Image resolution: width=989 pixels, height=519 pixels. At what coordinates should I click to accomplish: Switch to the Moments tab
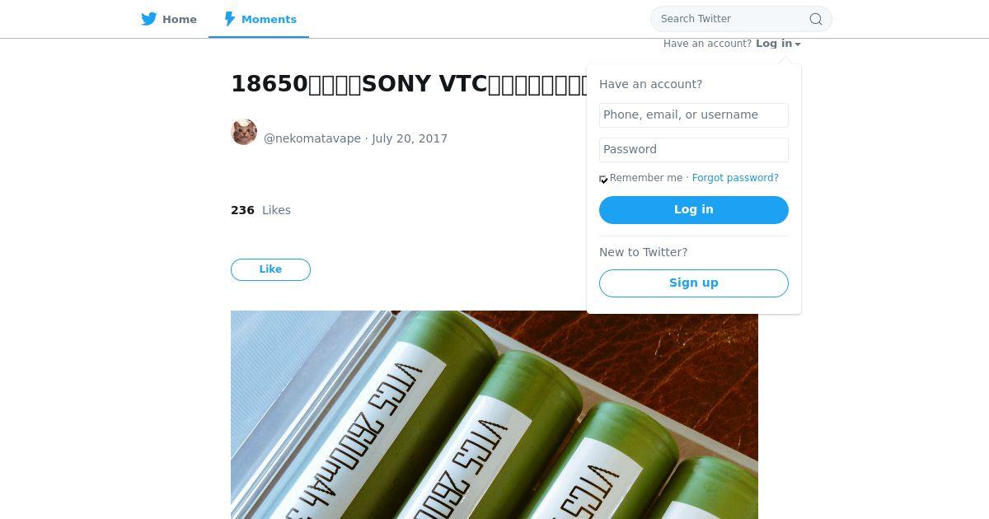tap(259, 19)
